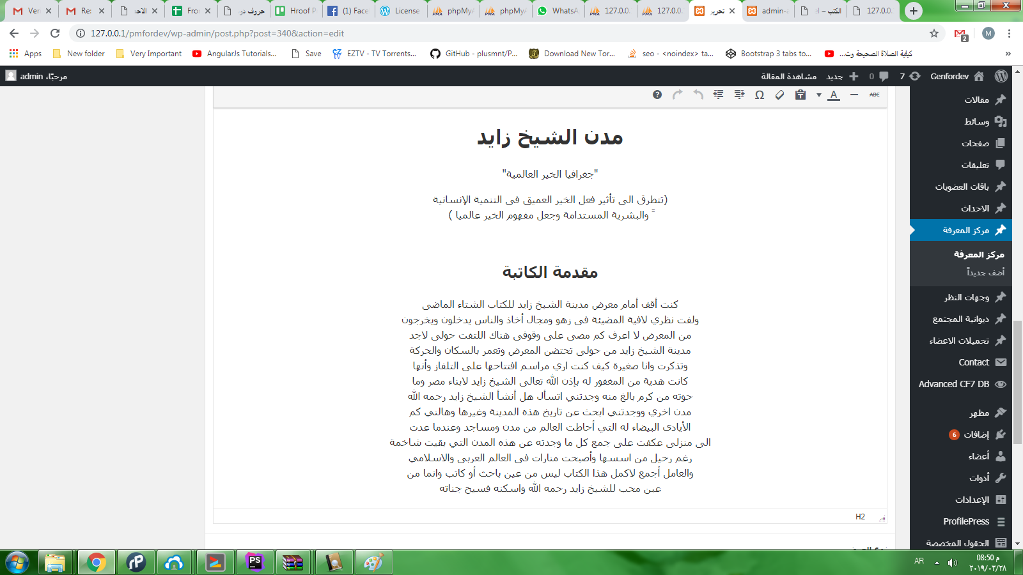The image size is (1023, 575).
Task: Open the comments bubble in the admin bar
Action: 879,76
